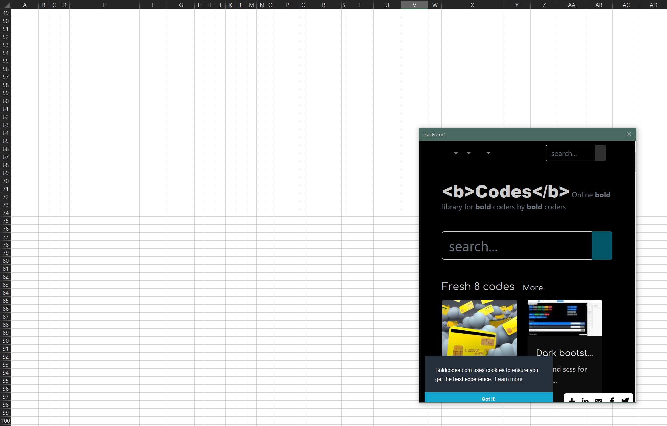The image size is (667, 426).
Task: Open the Learn more cookie link
Action: 508,379
